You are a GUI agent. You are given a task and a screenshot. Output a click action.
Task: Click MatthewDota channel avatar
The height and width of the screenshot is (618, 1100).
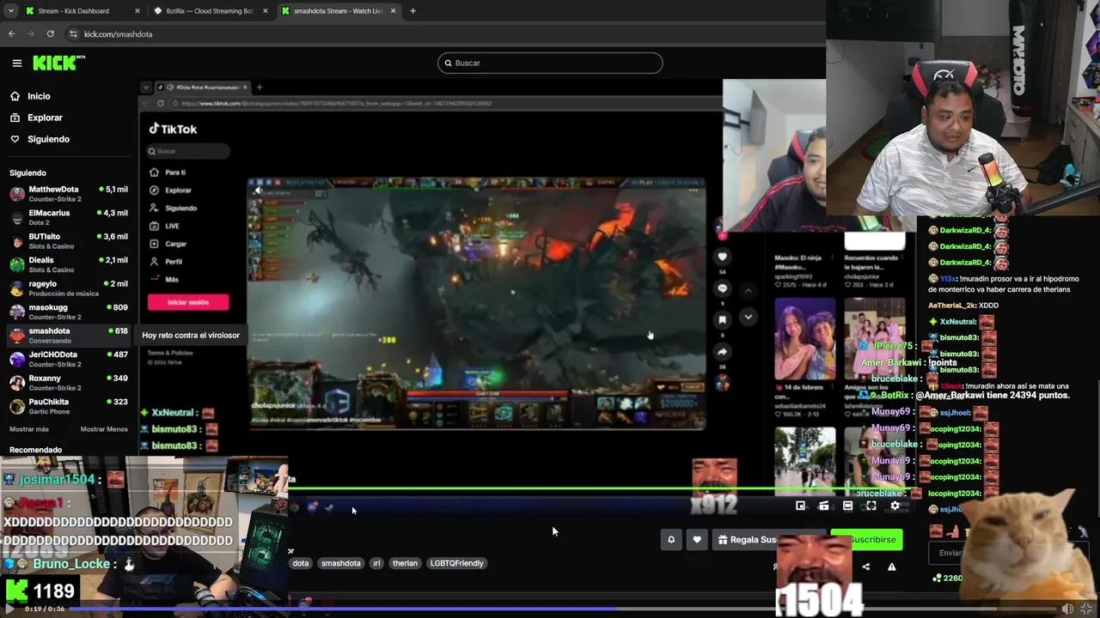[17, 194]
